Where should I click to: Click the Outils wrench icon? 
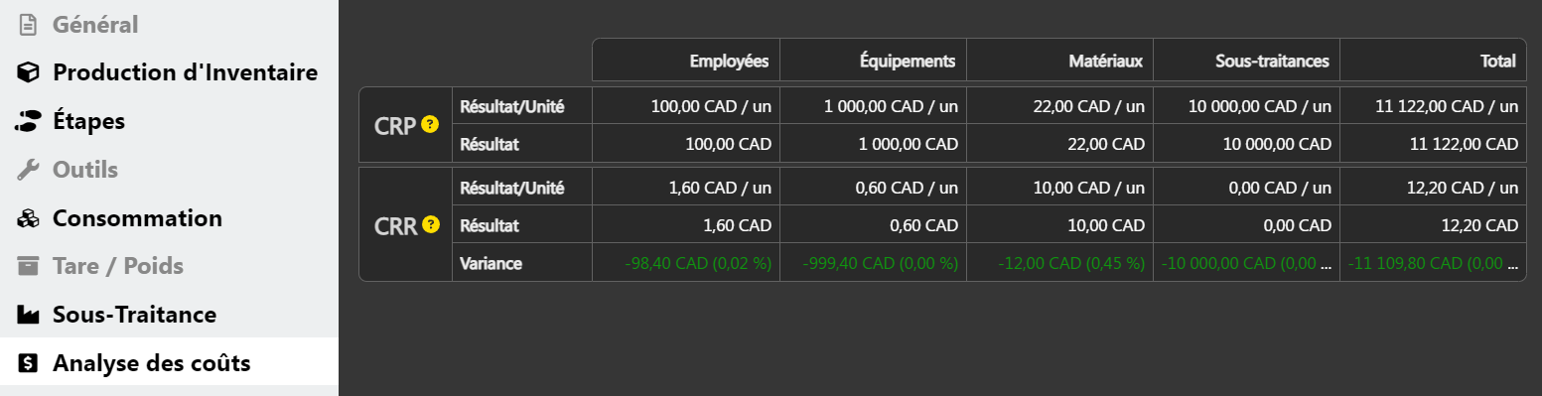click(x=29, y=170)
